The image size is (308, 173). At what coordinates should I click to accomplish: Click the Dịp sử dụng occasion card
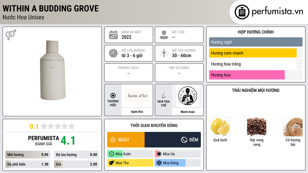(179, 73)
